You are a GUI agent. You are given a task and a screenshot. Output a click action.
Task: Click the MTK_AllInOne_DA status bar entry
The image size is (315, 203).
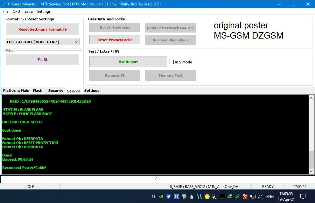204,187
